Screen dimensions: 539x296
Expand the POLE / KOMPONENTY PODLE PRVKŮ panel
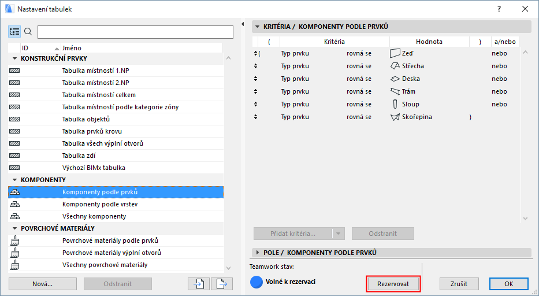click(x=258, y=253)
